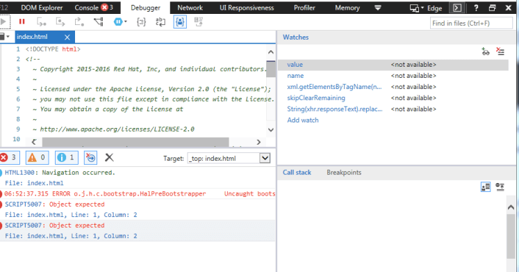Screen dimensions: 519x272
Task: Toggle word wrap in the editor
Action: pyautogui.click(x=160, y=22)
